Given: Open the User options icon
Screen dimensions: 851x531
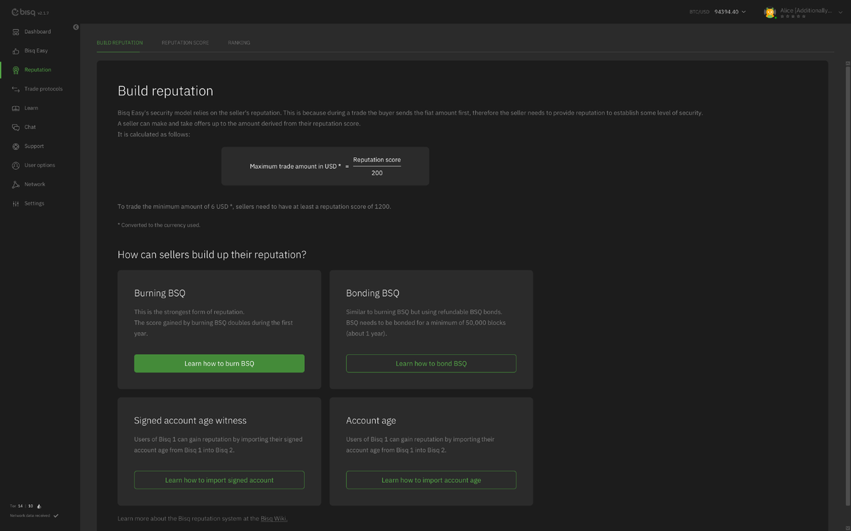Looking at the screenshot, I should [16, 166].
